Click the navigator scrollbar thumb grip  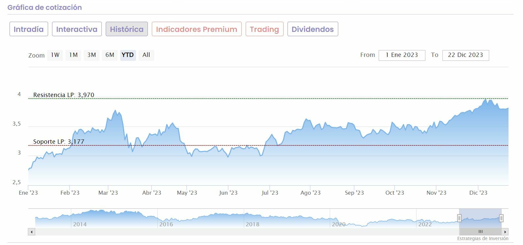tap(480, 232)
